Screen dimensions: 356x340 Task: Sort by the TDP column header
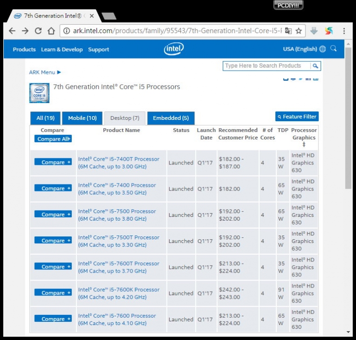(283, 130)
